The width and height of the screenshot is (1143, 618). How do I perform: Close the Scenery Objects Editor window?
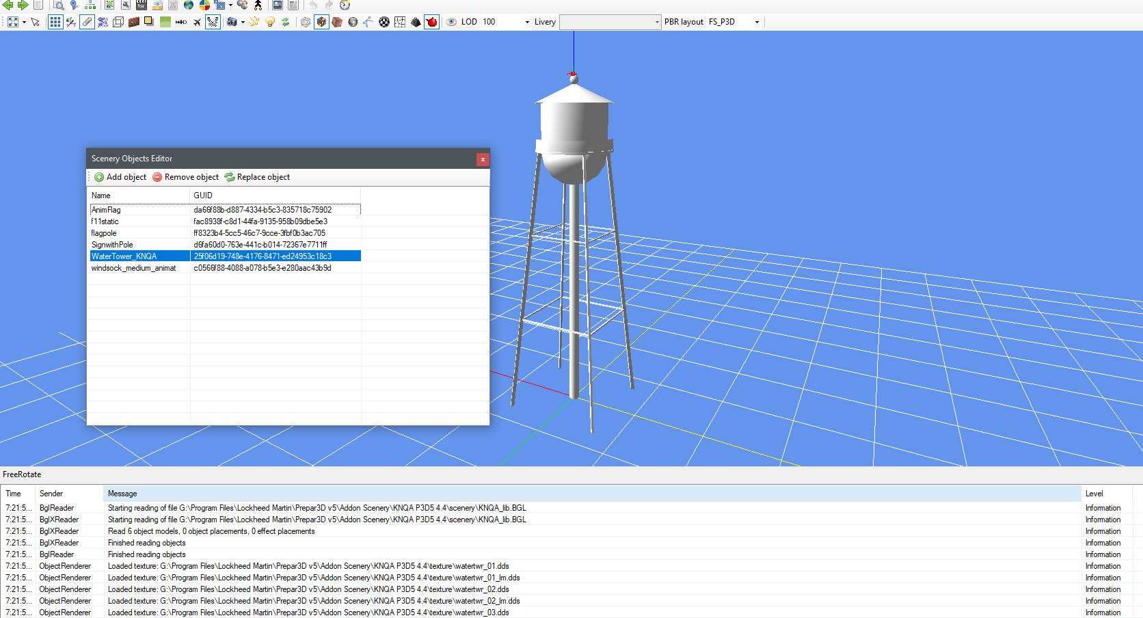click(x=483, y=159)
